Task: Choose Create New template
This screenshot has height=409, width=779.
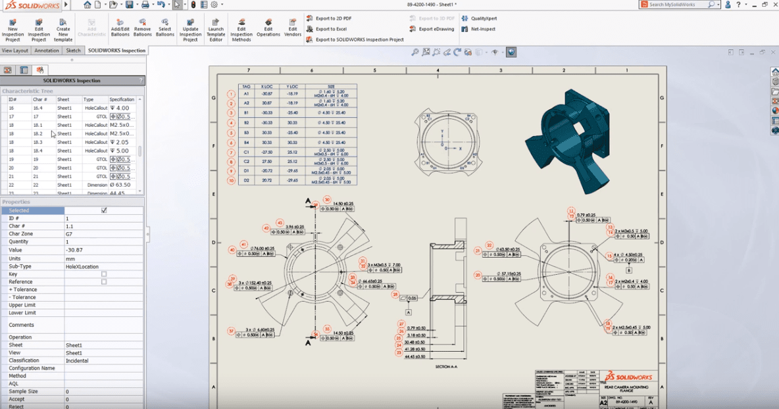Action: 63,30
